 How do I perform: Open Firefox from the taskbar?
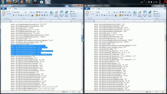pos(9,2)
